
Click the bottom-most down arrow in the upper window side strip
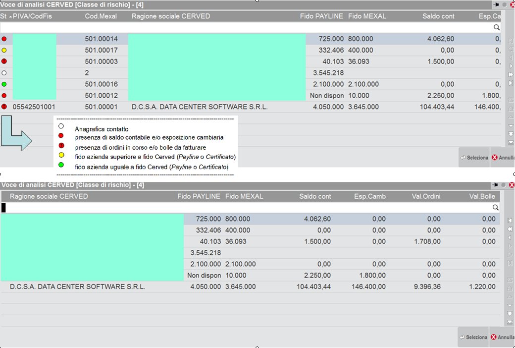pos(511,142)
